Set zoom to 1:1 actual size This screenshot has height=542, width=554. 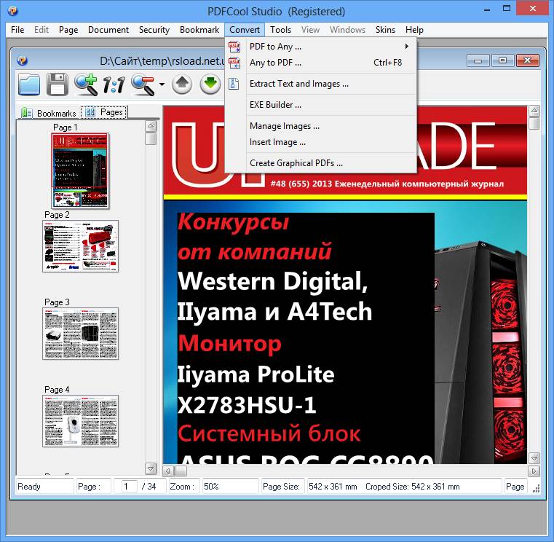click(114, 85)
